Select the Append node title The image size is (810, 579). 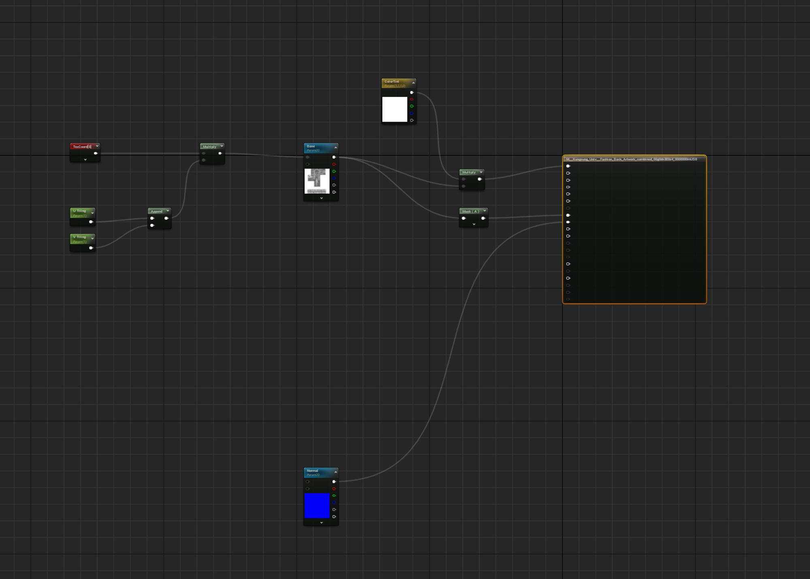click(x=156, y=211)
